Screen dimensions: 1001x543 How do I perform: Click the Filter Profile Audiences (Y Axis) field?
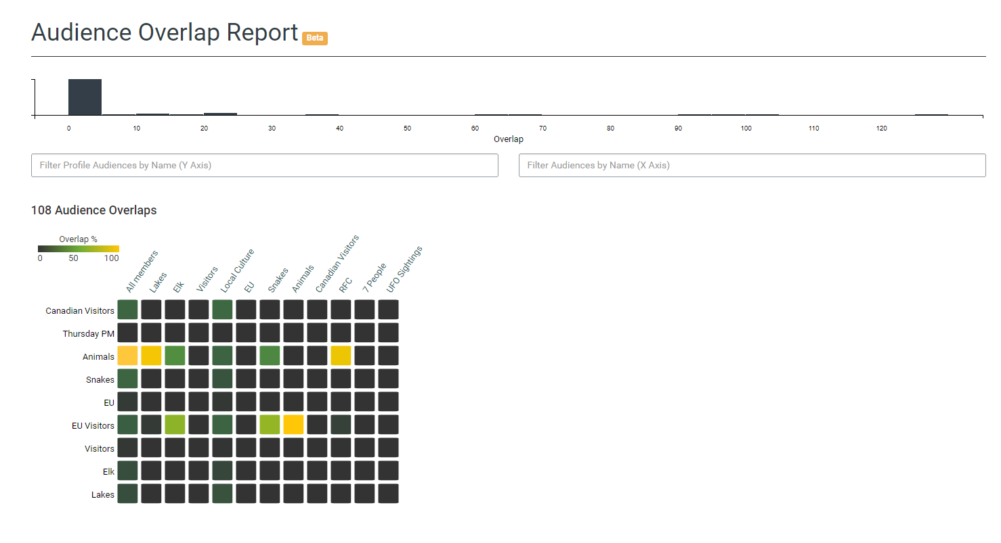pos(264,166)
